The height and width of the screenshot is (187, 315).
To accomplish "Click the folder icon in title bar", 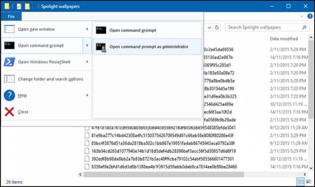I will click(7, 6).
